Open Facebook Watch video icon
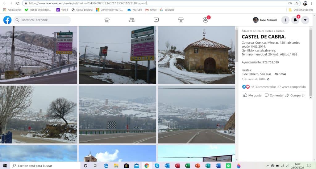 [x=156, y=20]
